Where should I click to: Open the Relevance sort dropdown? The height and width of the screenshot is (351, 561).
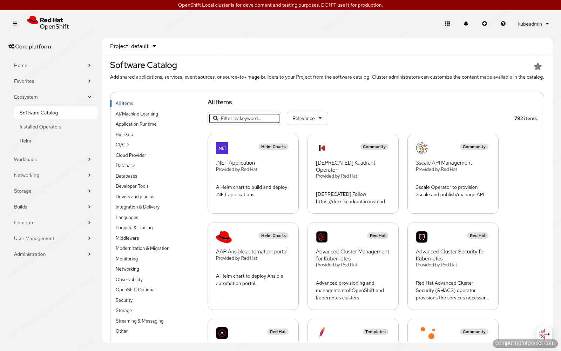pos(307,118)
